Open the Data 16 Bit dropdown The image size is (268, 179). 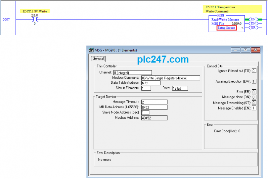pyautogui.click(x=180, y=88)
